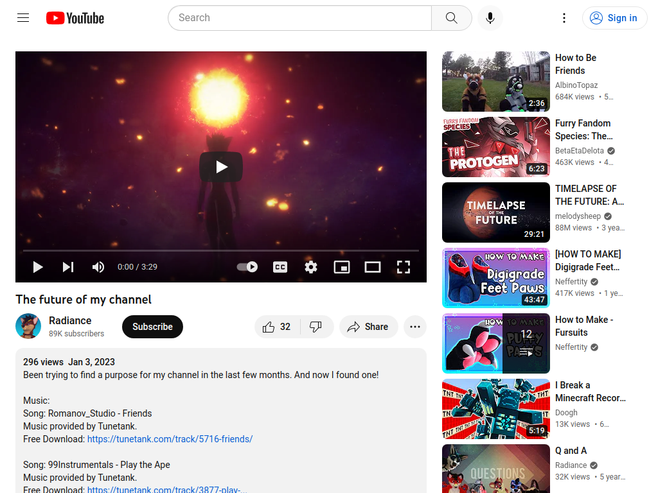Click the Dough channel name

click(566, 413)
